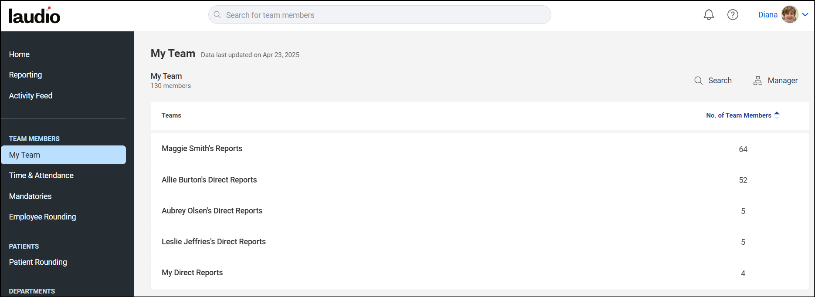Open Home in the sidebar
This screenshot has height=297, width=815.
point(19,54)
